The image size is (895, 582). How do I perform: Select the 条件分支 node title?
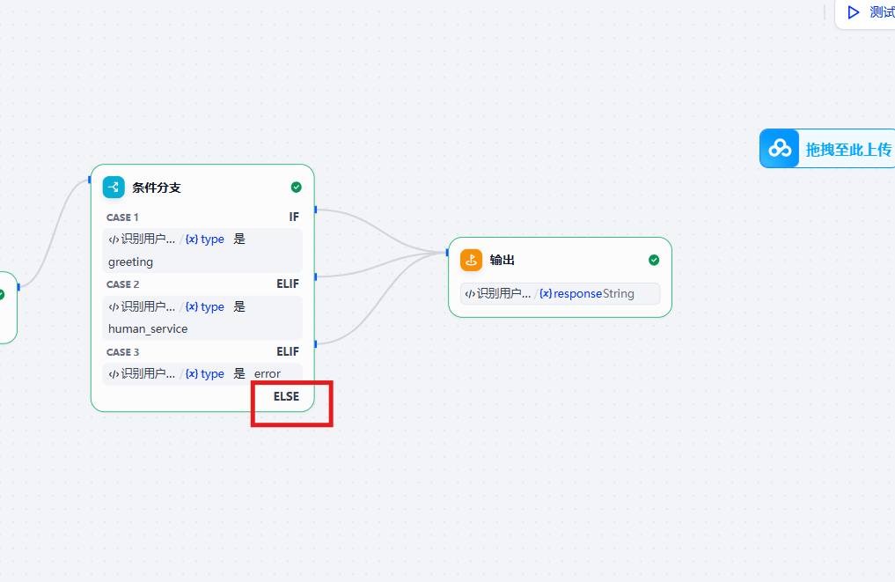pyautogui.click(x=157, y=188)
